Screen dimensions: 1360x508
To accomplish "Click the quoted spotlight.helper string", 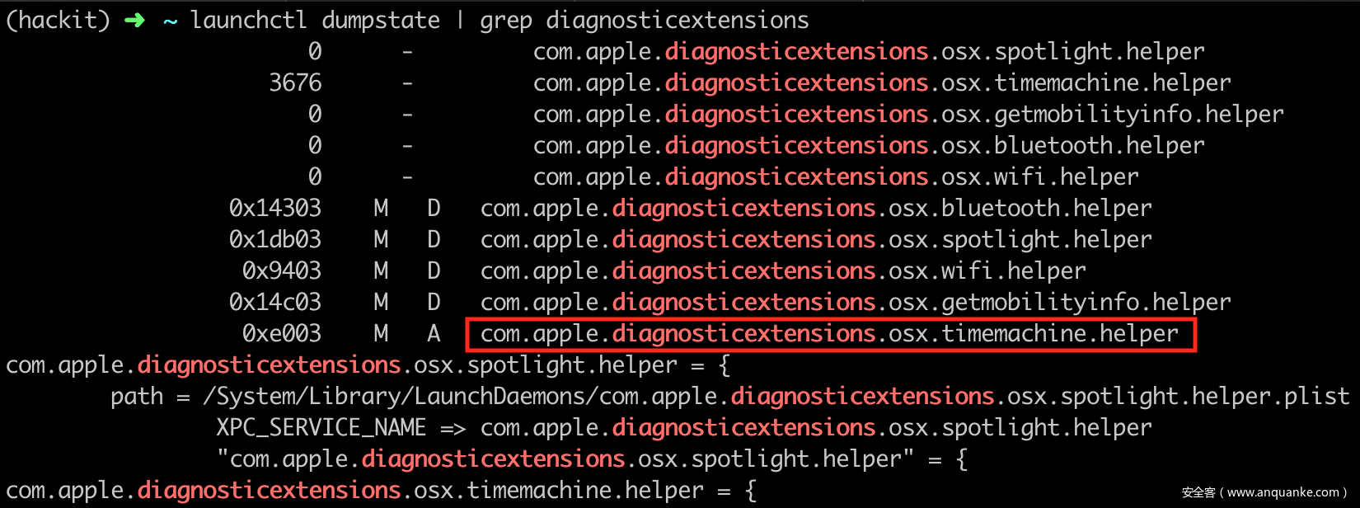I will pos(565,459).
